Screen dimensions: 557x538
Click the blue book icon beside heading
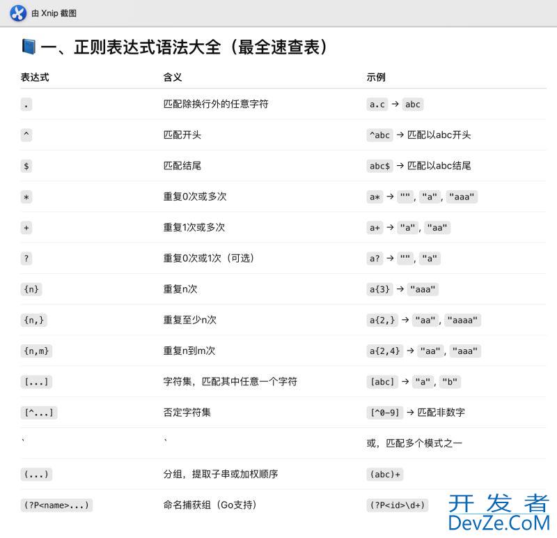click(x=29, y=47)
